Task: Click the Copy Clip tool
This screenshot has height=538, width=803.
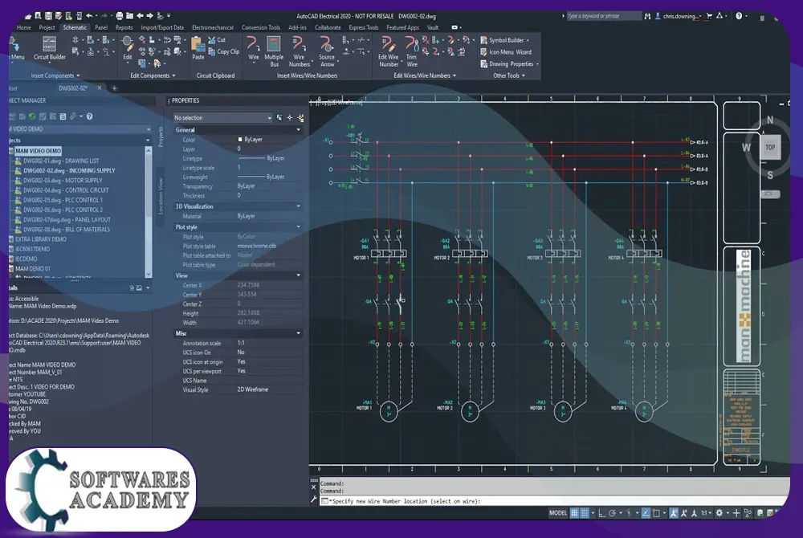Action: coord(224,51)
